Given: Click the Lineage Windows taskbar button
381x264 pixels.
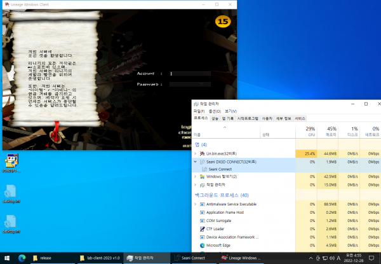Looking at the screenshot, I should [241, 258].
